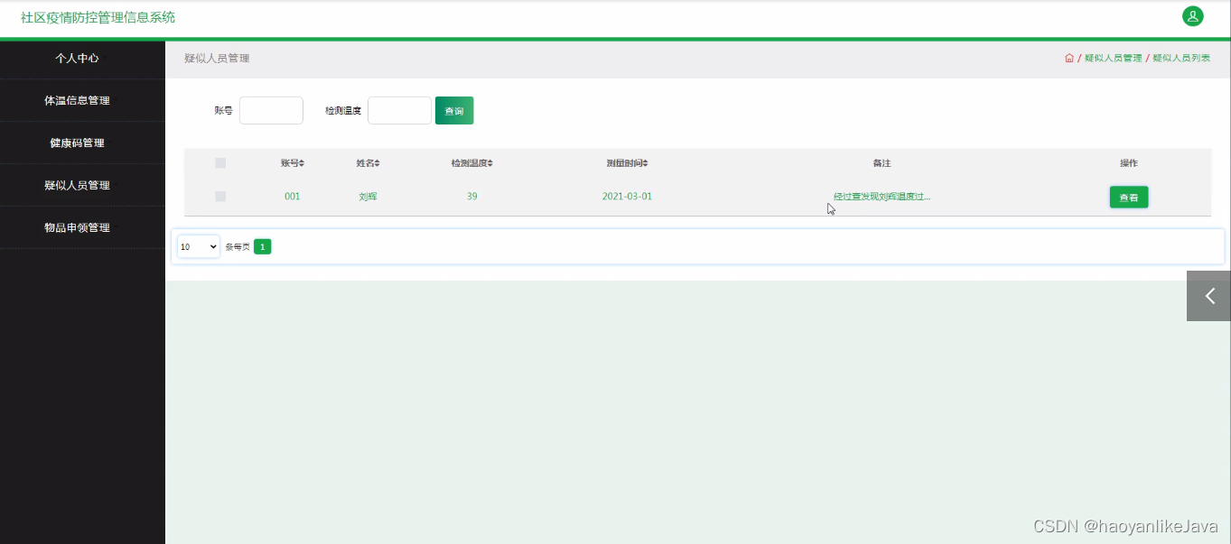Click name cell 刘辉
The height and width of the screenshot is (544, 1231).
point(368,196)
